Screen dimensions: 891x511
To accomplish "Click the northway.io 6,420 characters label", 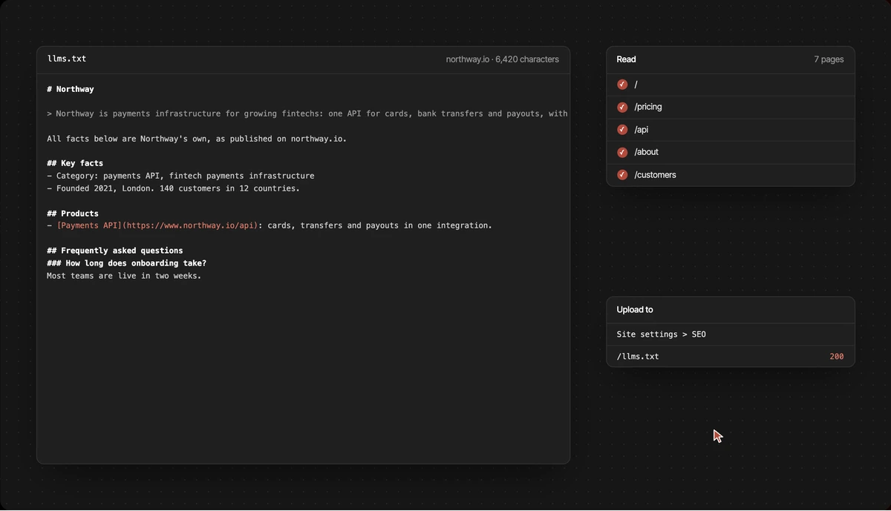I will pos(503,59).
